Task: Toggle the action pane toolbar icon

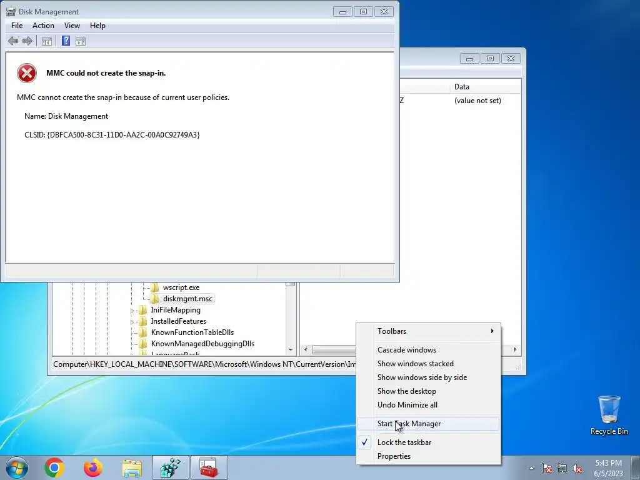Action: pos(81,41)
